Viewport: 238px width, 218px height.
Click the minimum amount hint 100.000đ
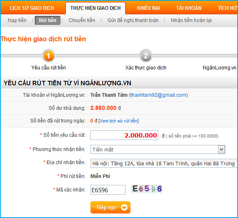click(192, 136)
